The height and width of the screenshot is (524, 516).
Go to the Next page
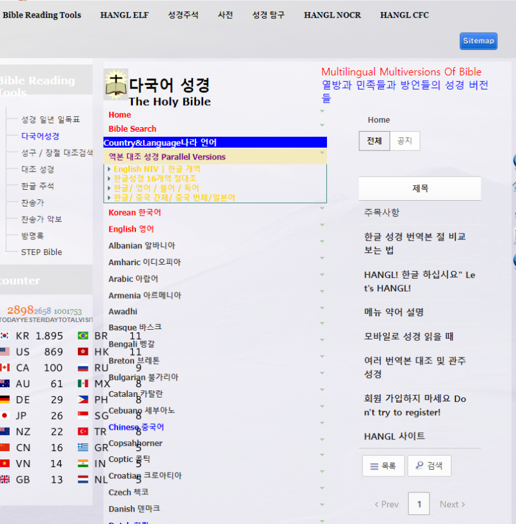click(452, 504)
